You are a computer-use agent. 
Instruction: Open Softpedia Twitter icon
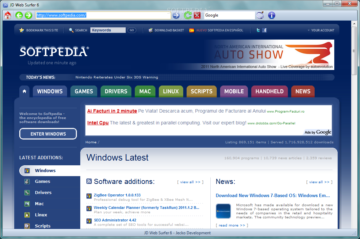coord(258,30)
